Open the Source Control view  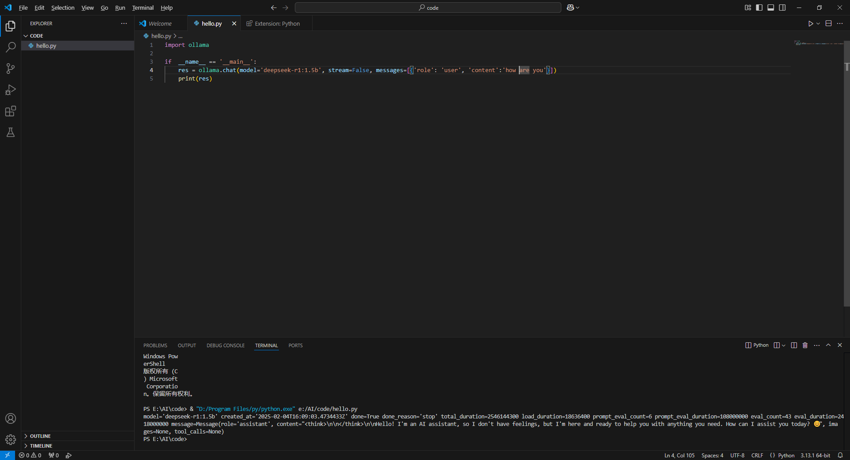pos(11,69)
